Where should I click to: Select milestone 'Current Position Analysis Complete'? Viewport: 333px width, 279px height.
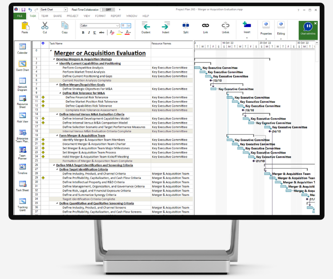click(x=87, y=80)
